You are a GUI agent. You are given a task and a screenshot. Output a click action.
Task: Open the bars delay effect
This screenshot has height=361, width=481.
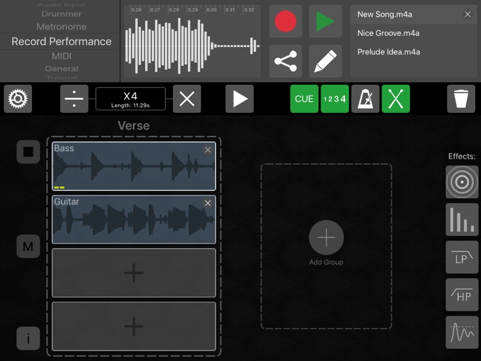click(x=462, y=219)
